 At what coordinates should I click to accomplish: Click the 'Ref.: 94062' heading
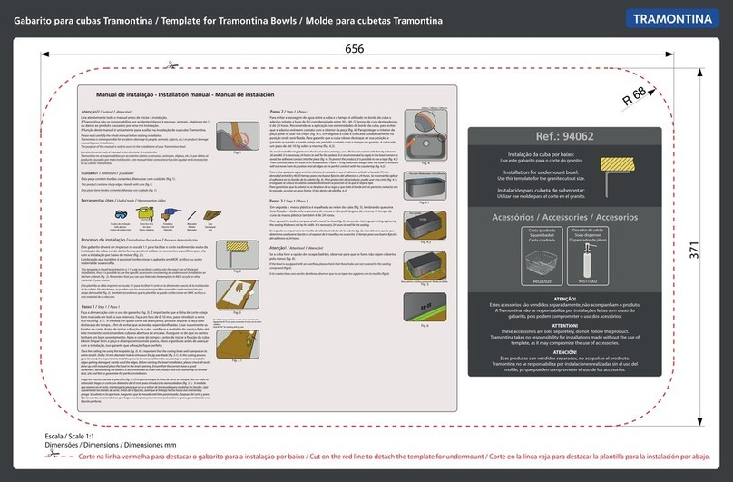coord(564,136)
